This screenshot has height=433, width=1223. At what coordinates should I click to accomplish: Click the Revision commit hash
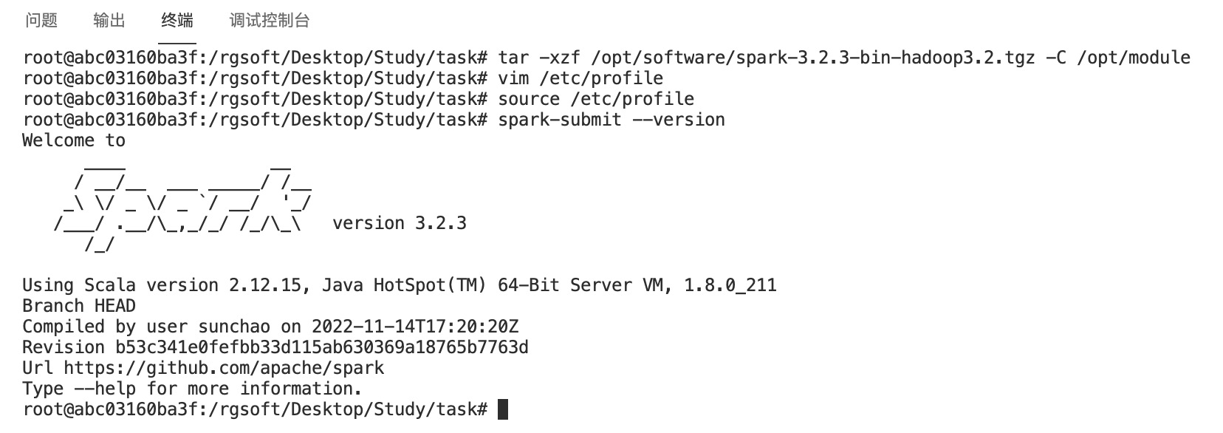click(x=321, y=347)
